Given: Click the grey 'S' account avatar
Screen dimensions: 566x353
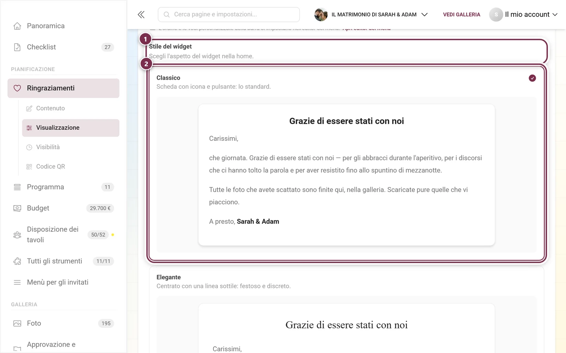Looking at the screenshot, I should pos(496,15).
